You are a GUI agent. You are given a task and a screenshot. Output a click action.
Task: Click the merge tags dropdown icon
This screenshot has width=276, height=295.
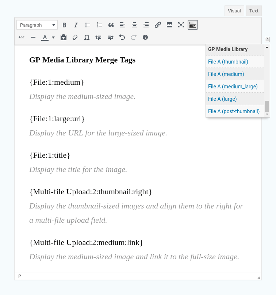click(x=267, y=39)
